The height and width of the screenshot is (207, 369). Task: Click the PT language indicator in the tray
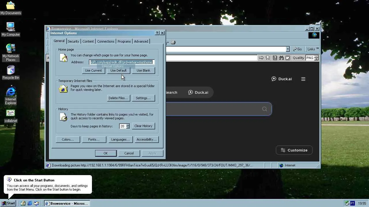[x=352, y=203]
